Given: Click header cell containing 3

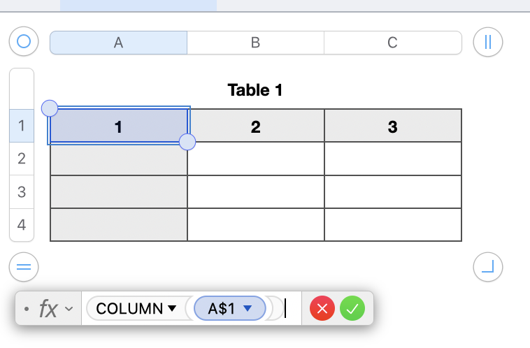Looking at the screenshot, I should point(392,126).
